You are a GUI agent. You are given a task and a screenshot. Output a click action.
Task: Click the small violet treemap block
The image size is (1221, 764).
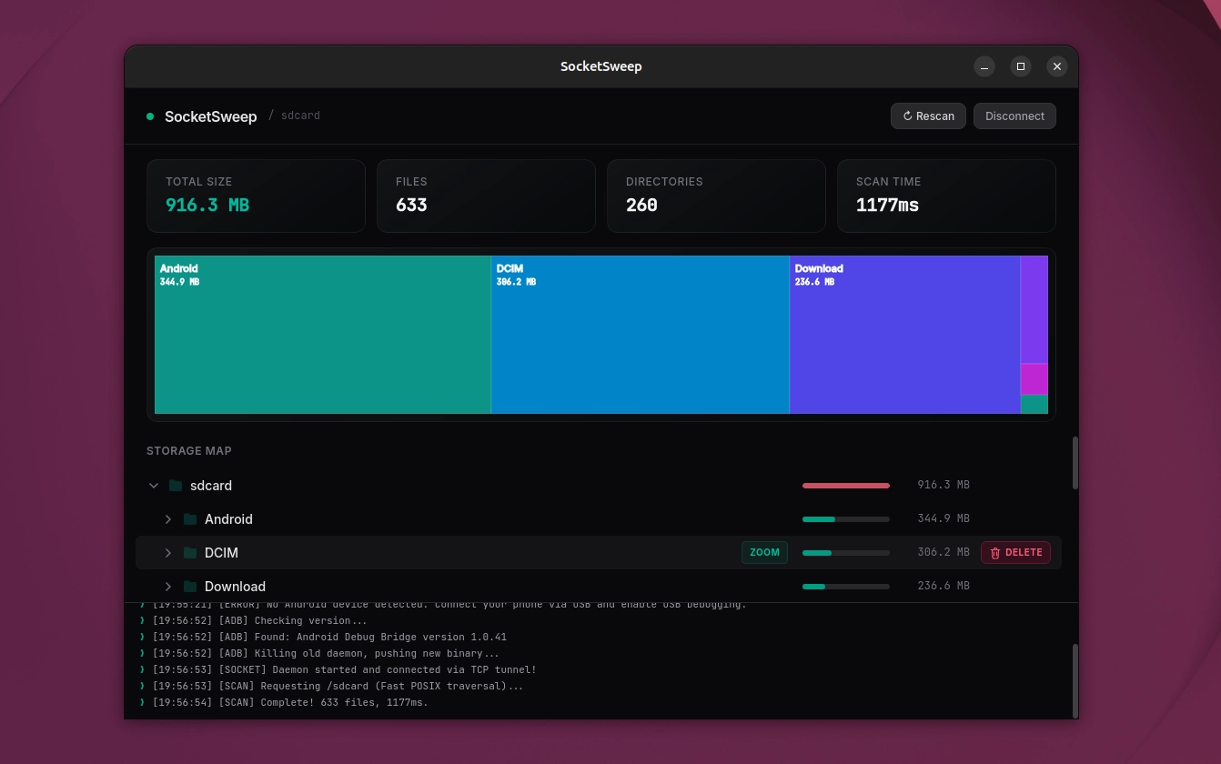tap(1034, 309)
